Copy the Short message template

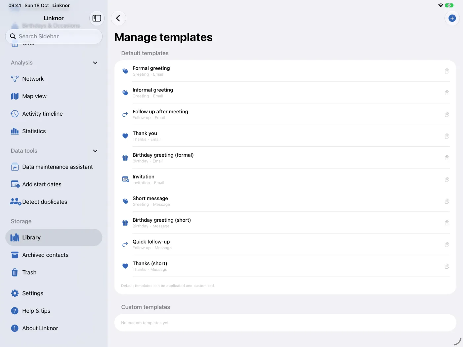pyautogui.click(x=447, y=201)
